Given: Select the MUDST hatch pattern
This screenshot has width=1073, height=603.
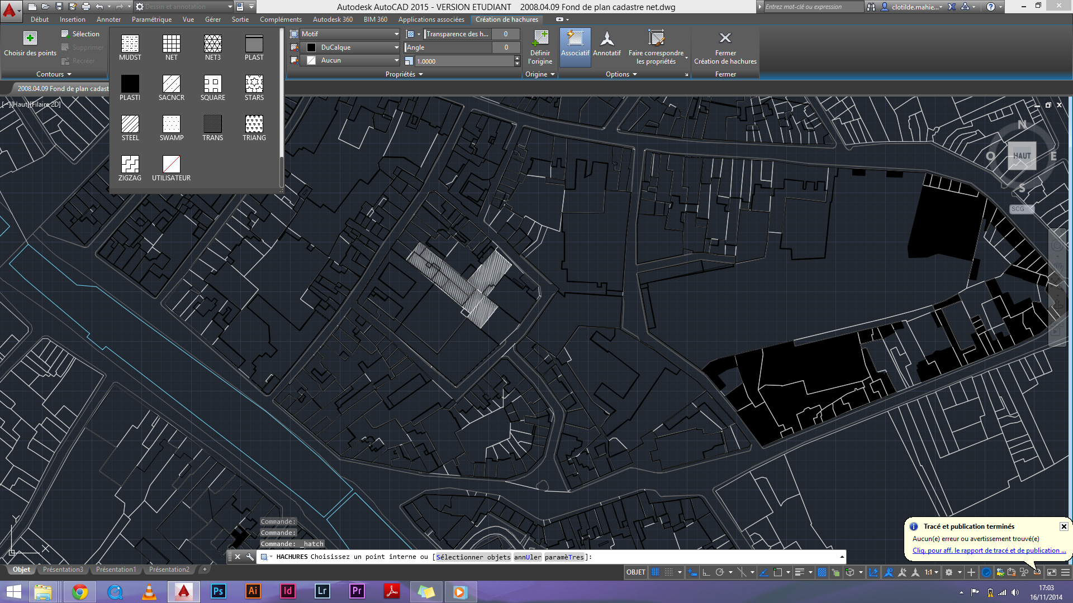Looking at the screenshot, I should pyautogui.click(x=130, y=48).
